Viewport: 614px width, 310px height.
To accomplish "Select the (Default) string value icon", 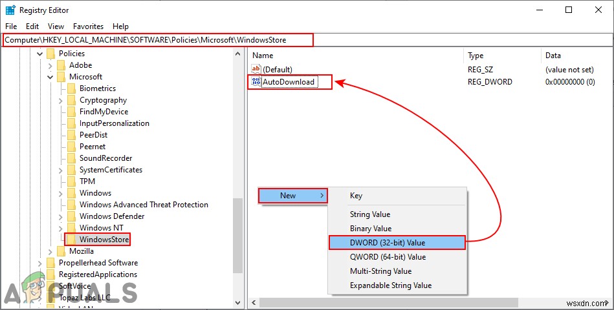I will pyautogui.click(x=256, y=69).
